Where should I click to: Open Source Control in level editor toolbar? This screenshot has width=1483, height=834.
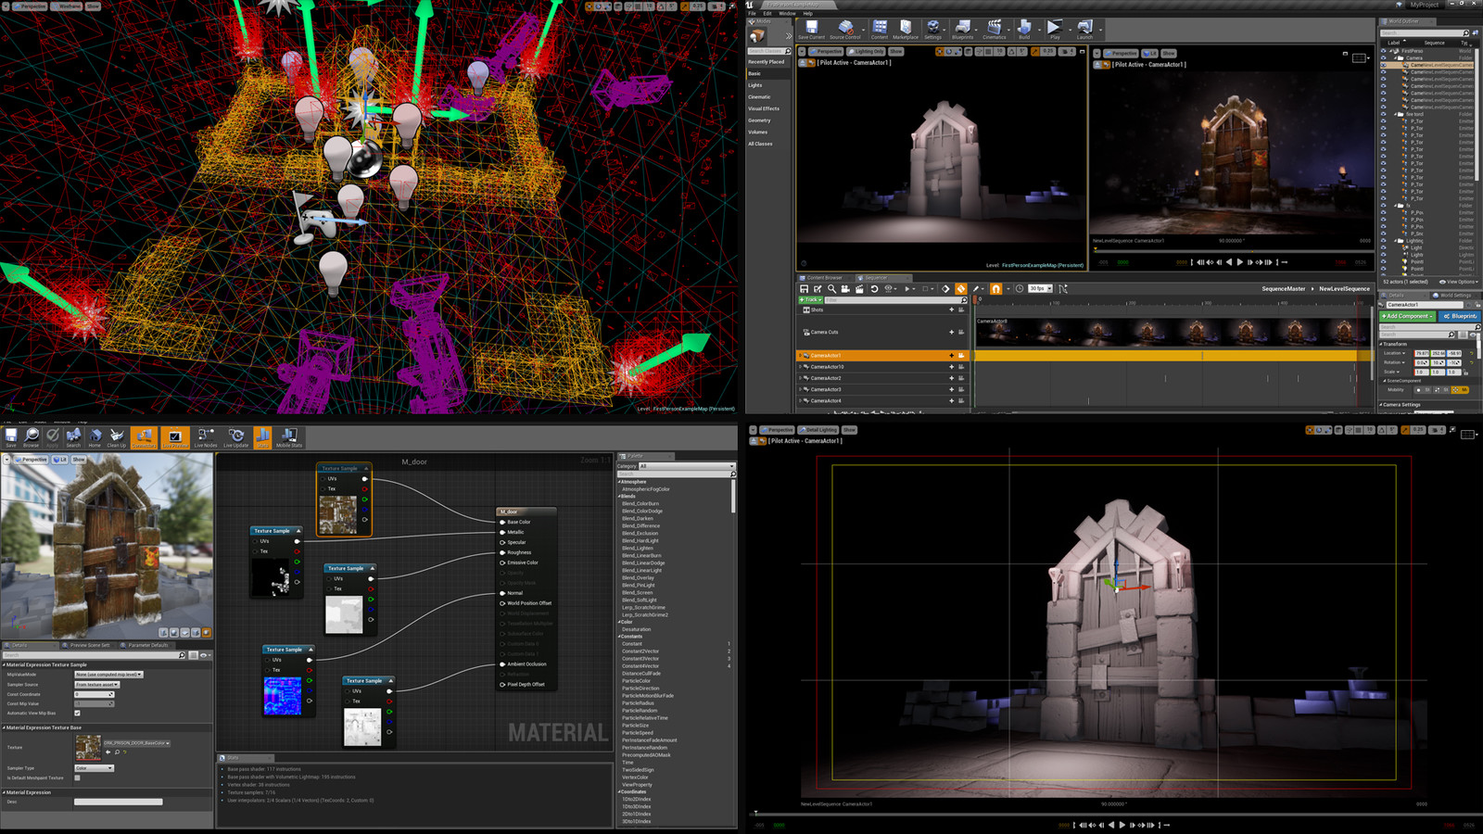coord(845,31)
